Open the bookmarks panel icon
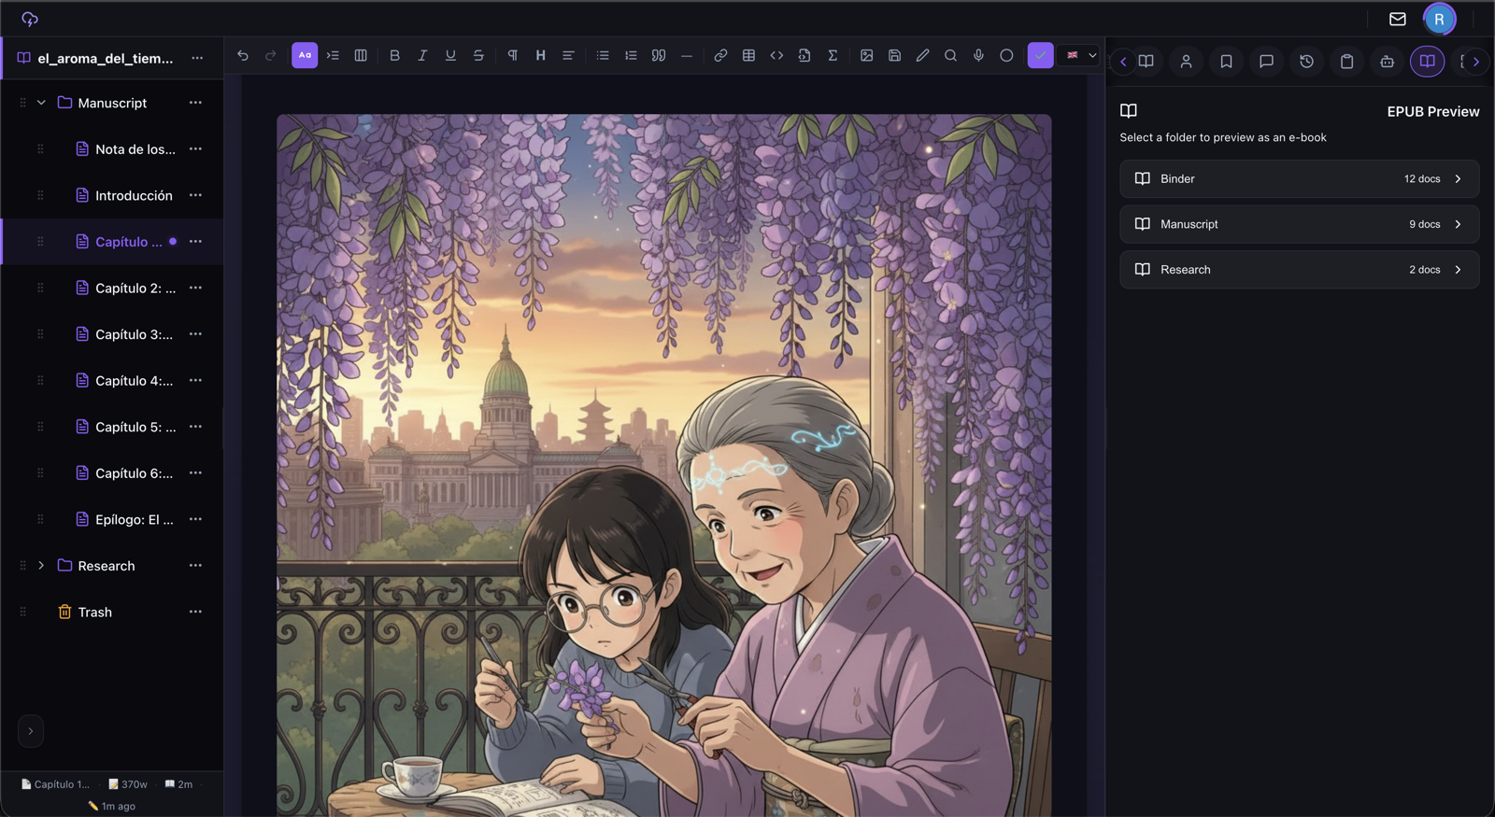The image size is (1495, 817). tap(1226, 62)
